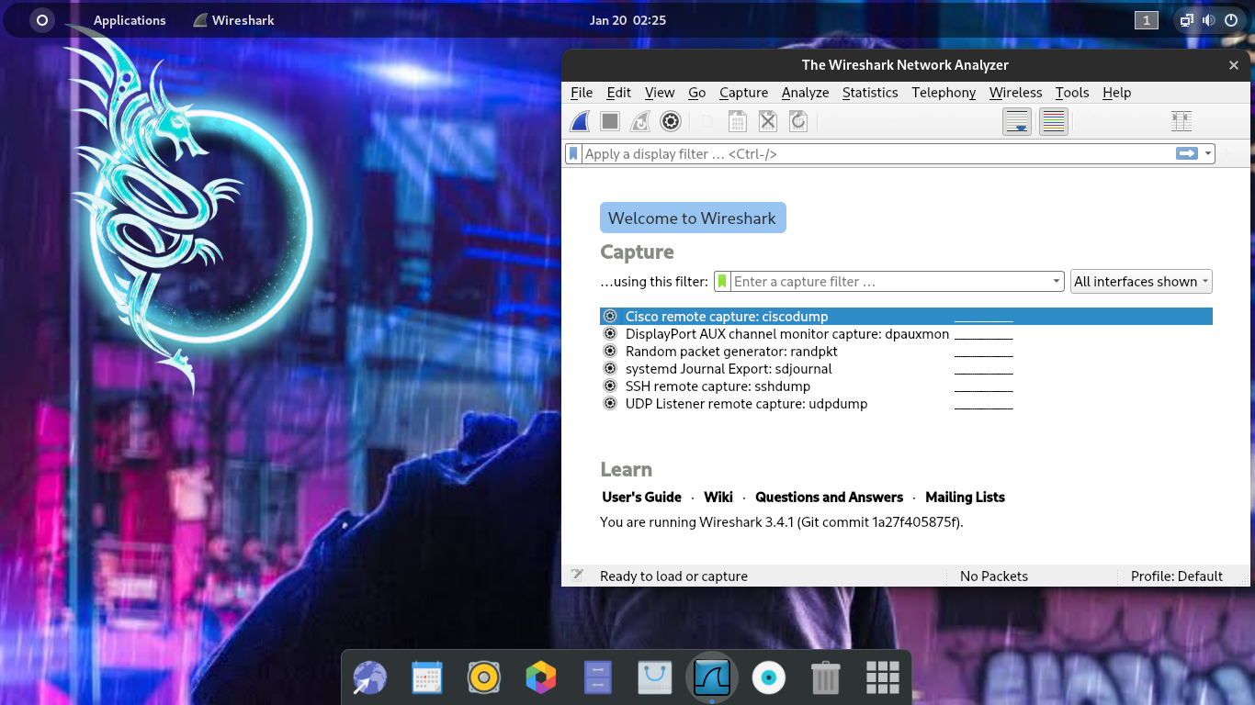Apply the display filter with the arrow button
Viewport: 1255px width, 705px height.
pyautogui.click(x=1187, y=153)
